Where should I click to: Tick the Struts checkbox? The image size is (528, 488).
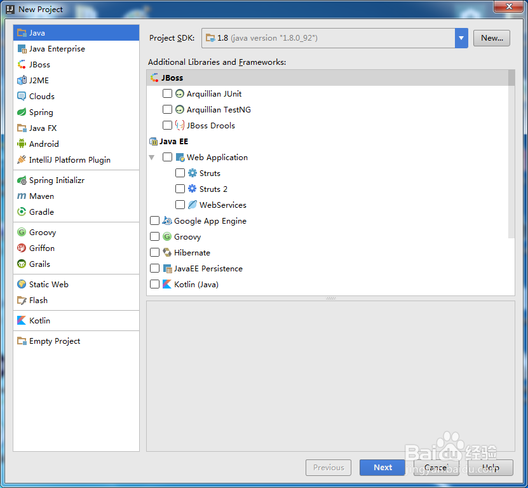pyautogui.click(x=180, y=173)
